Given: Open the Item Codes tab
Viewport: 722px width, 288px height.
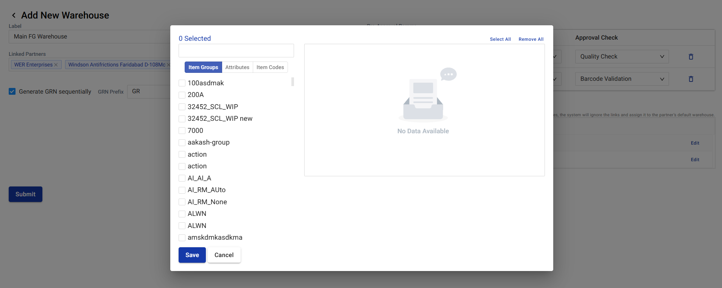Looking at the screenshot, I should pyautogui.click(x=270, y=67).
